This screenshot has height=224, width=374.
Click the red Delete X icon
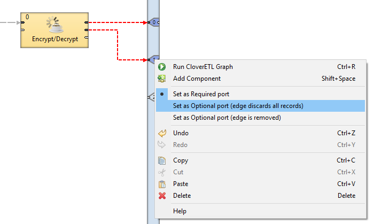pyautogui.click(x=162, y=196)
